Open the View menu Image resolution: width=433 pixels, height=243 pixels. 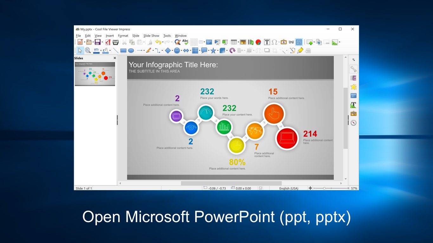click(x=98, y=36)
